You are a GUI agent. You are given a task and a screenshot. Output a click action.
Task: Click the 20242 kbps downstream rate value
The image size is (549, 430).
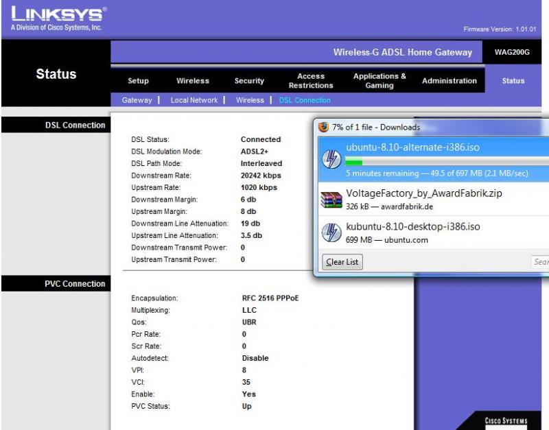pos(261,176)
